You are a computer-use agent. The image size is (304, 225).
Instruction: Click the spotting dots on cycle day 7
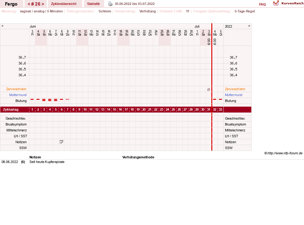(x=67, y=99)
